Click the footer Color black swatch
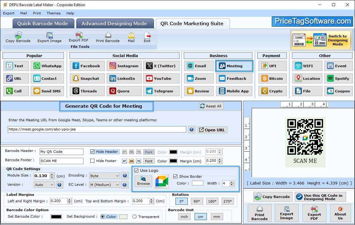Image resolution: width=355 pixels, height=225 pixels. 173,161
